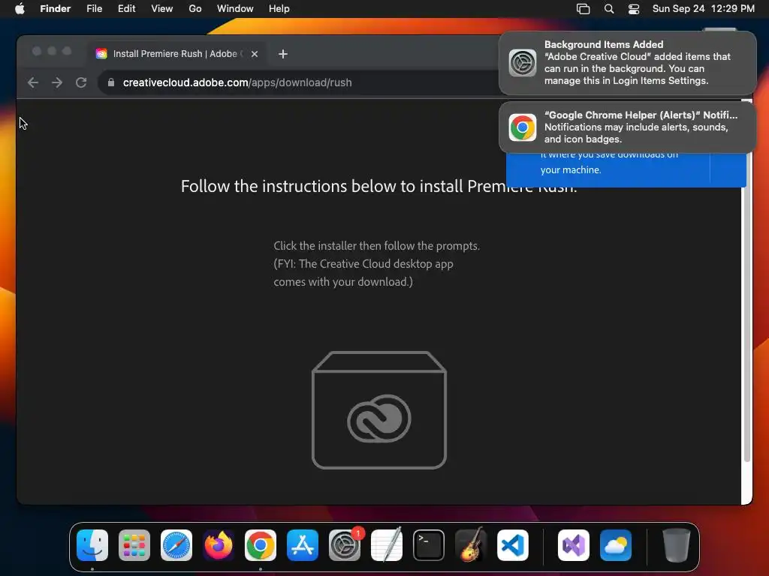View site security lock info

click(111, 82)
